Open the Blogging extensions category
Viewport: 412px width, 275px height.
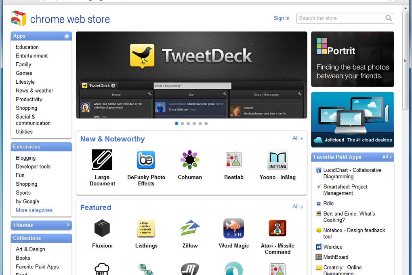click(26, 158)
